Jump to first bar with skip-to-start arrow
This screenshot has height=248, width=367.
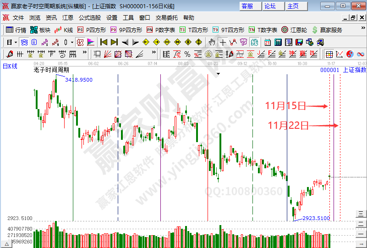pyautogui.click(x=103, y=42)
